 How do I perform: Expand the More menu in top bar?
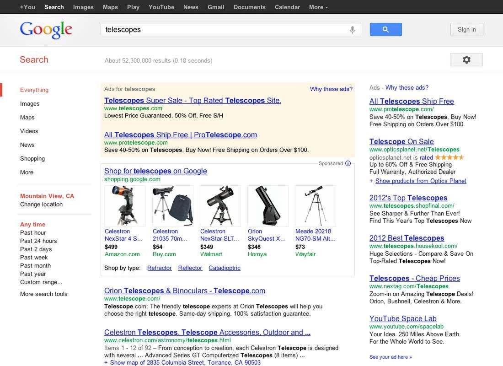coord(318,7)
